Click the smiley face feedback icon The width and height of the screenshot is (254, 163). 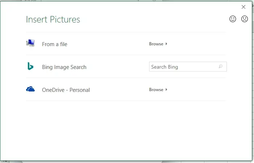click(x=233, y=19)
